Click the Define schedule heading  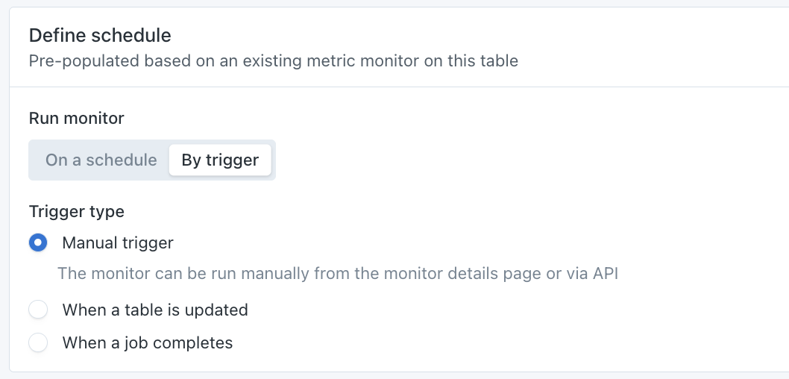tap(100, 35)
